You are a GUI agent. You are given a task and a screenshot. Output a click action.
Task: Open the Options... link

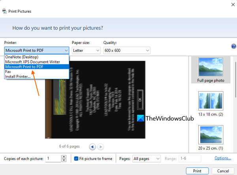223,158
